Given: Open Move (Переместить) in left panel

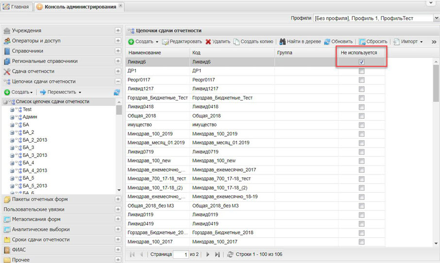Looking at the screenshot, I should 60,92.
